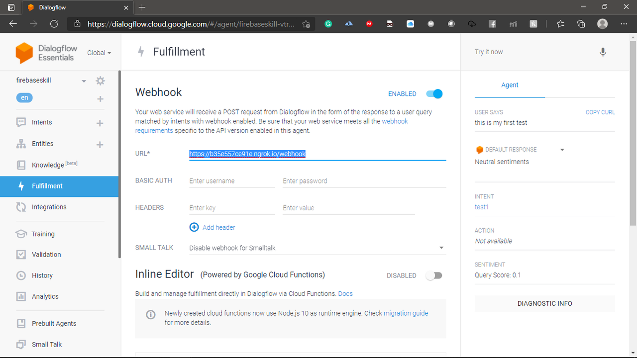Add a language with the plus beside en
Screen dimensions: 637x358
(100, 98)
